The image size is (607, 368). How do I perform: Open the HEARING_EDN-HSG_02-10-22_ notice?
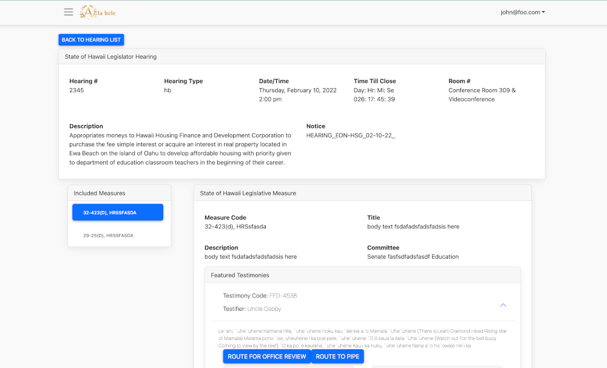pyautogui.click(x=350, y=135)
